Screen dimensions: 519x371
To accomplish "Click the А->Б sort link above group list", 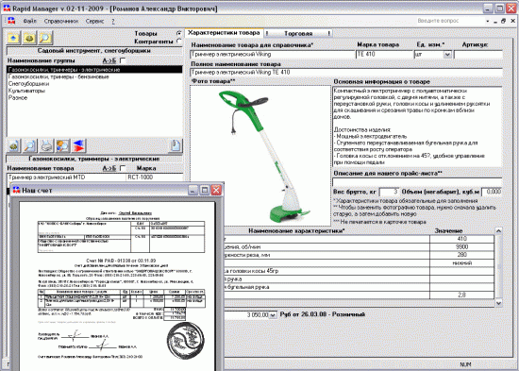I will (x=109, y=60).
